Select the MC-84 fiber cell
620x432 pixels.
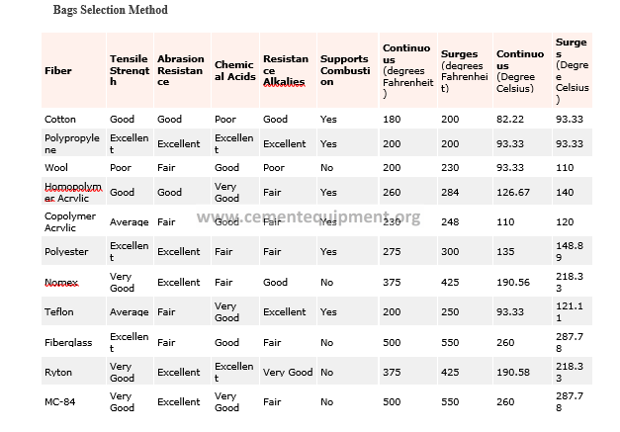tap(60, 402)
